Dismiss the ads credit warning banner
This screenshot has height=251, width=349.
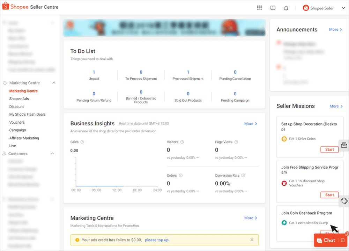click(x=252, y=240)
